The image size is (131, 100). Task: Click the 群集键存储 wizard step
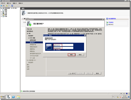(x=33, y=45)
